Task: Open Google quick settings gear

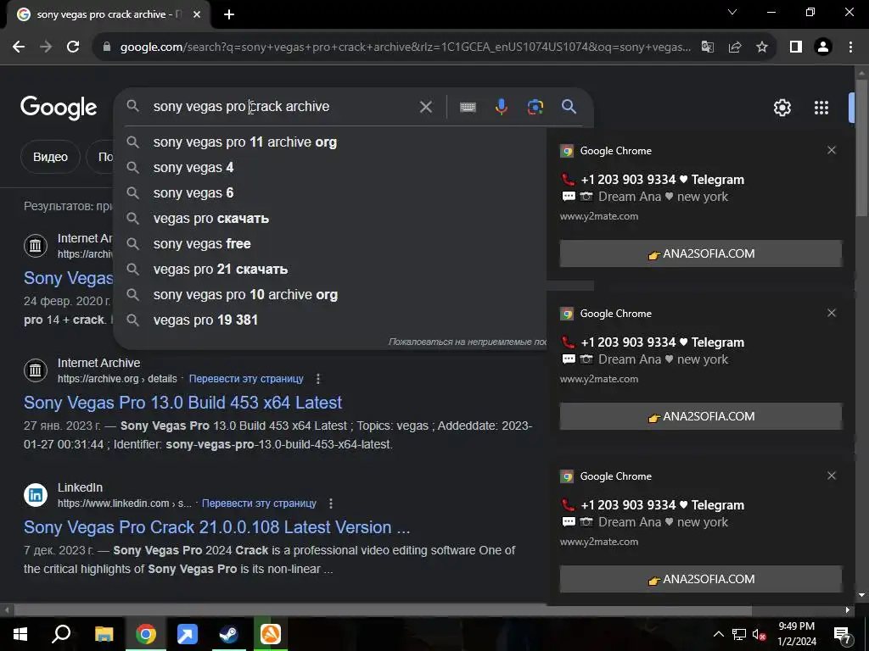Action: click(x=782, y=108)
